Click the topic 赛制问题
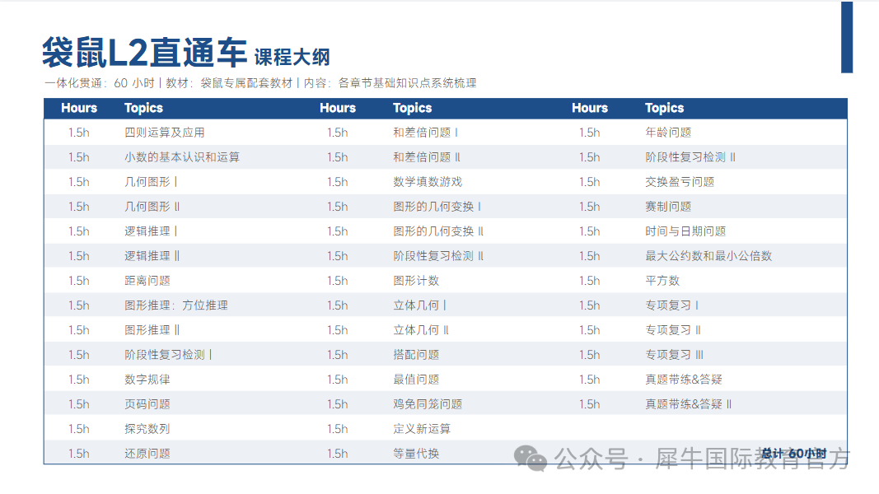Image resolution: width=879 pixels, height=494 pixels. point(668,207)
